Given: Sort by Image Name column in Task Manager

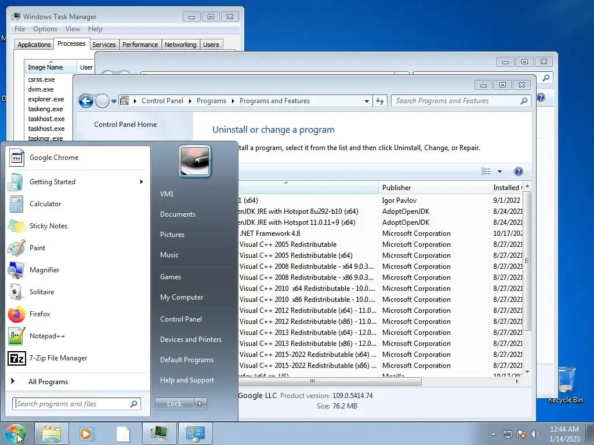Looking at the screenshot, I should 50,67.
